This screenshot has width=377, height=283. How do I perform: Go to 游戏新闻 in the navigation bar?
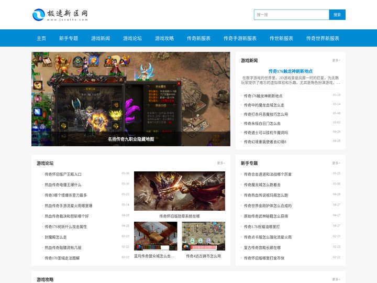pos(101,38)
